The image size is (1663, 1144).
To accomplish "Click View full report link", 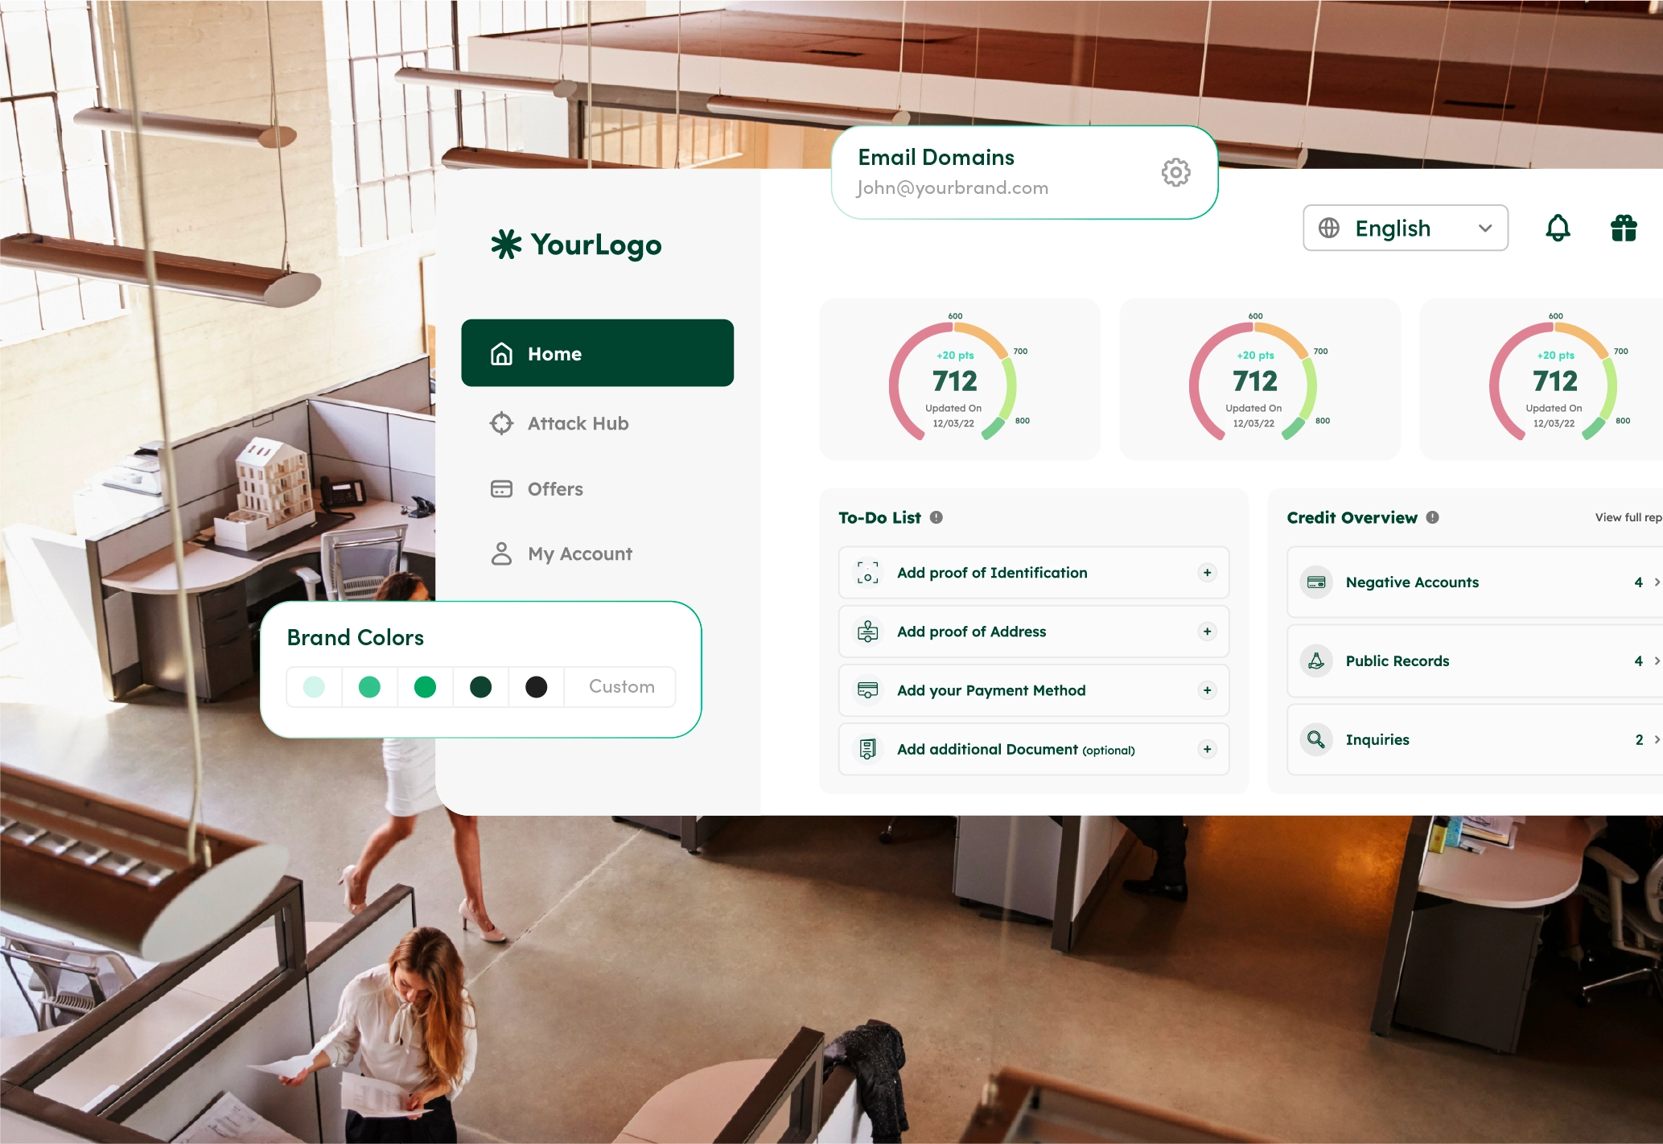I will tap(1628, 517).
